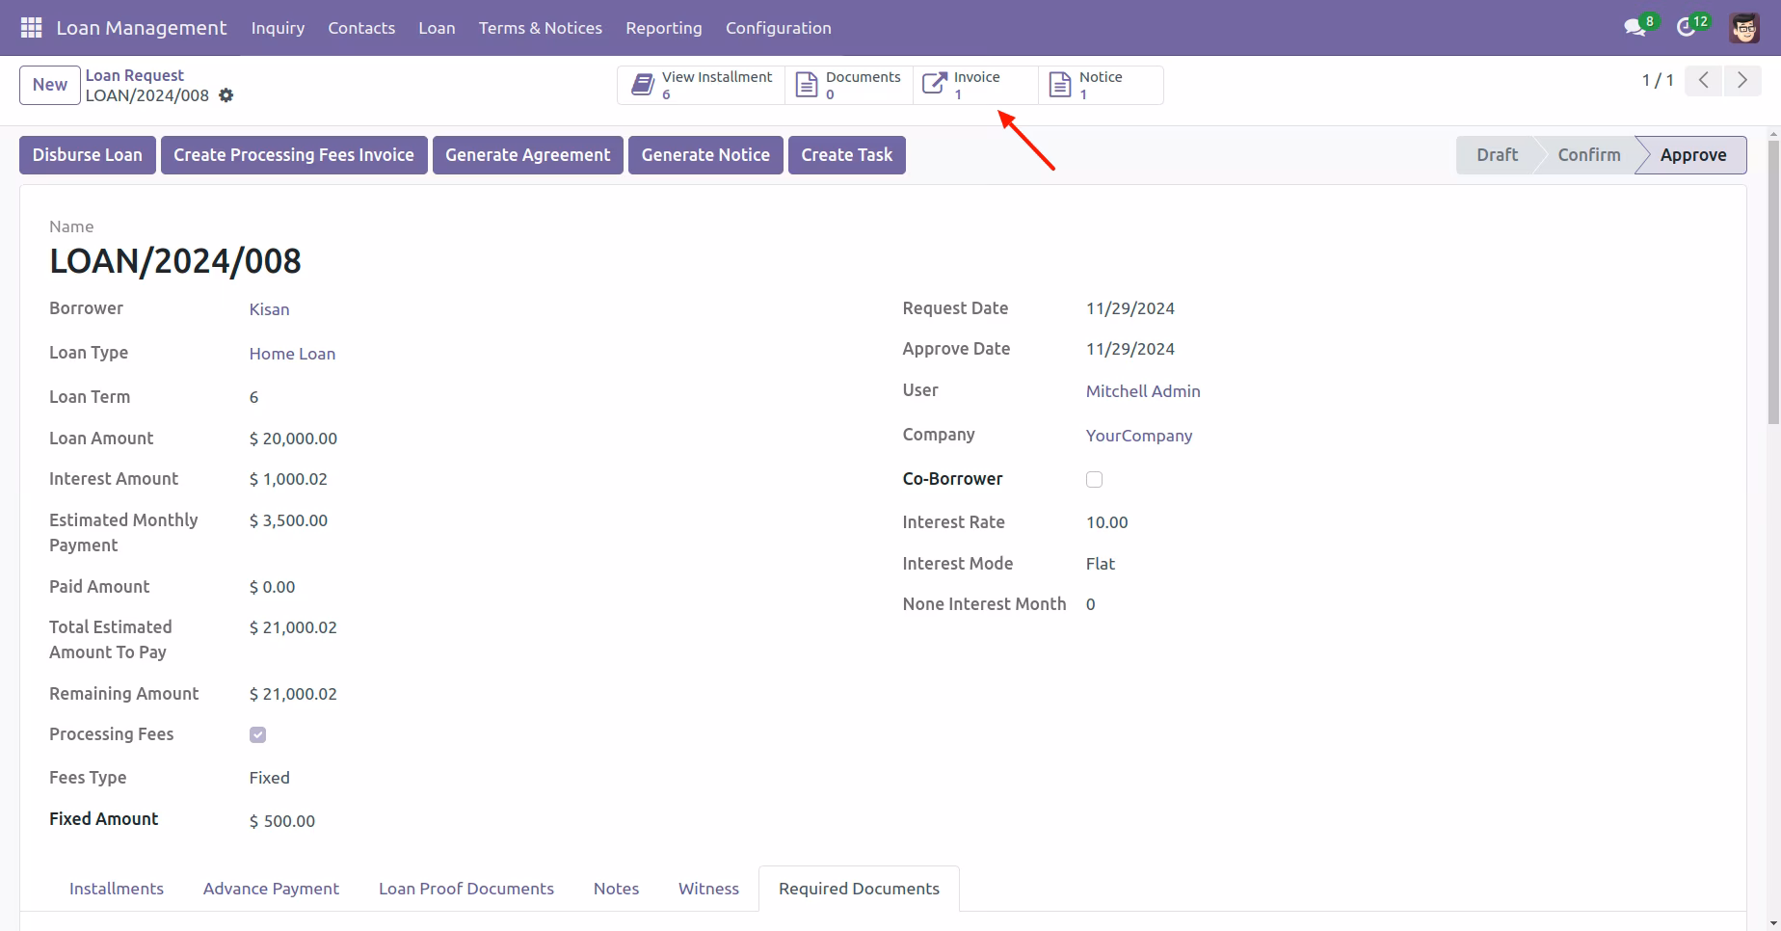Click the Fees Type value Fixed
The height and width of the screenshot is (931, 1781).
(x=269, y=778)
